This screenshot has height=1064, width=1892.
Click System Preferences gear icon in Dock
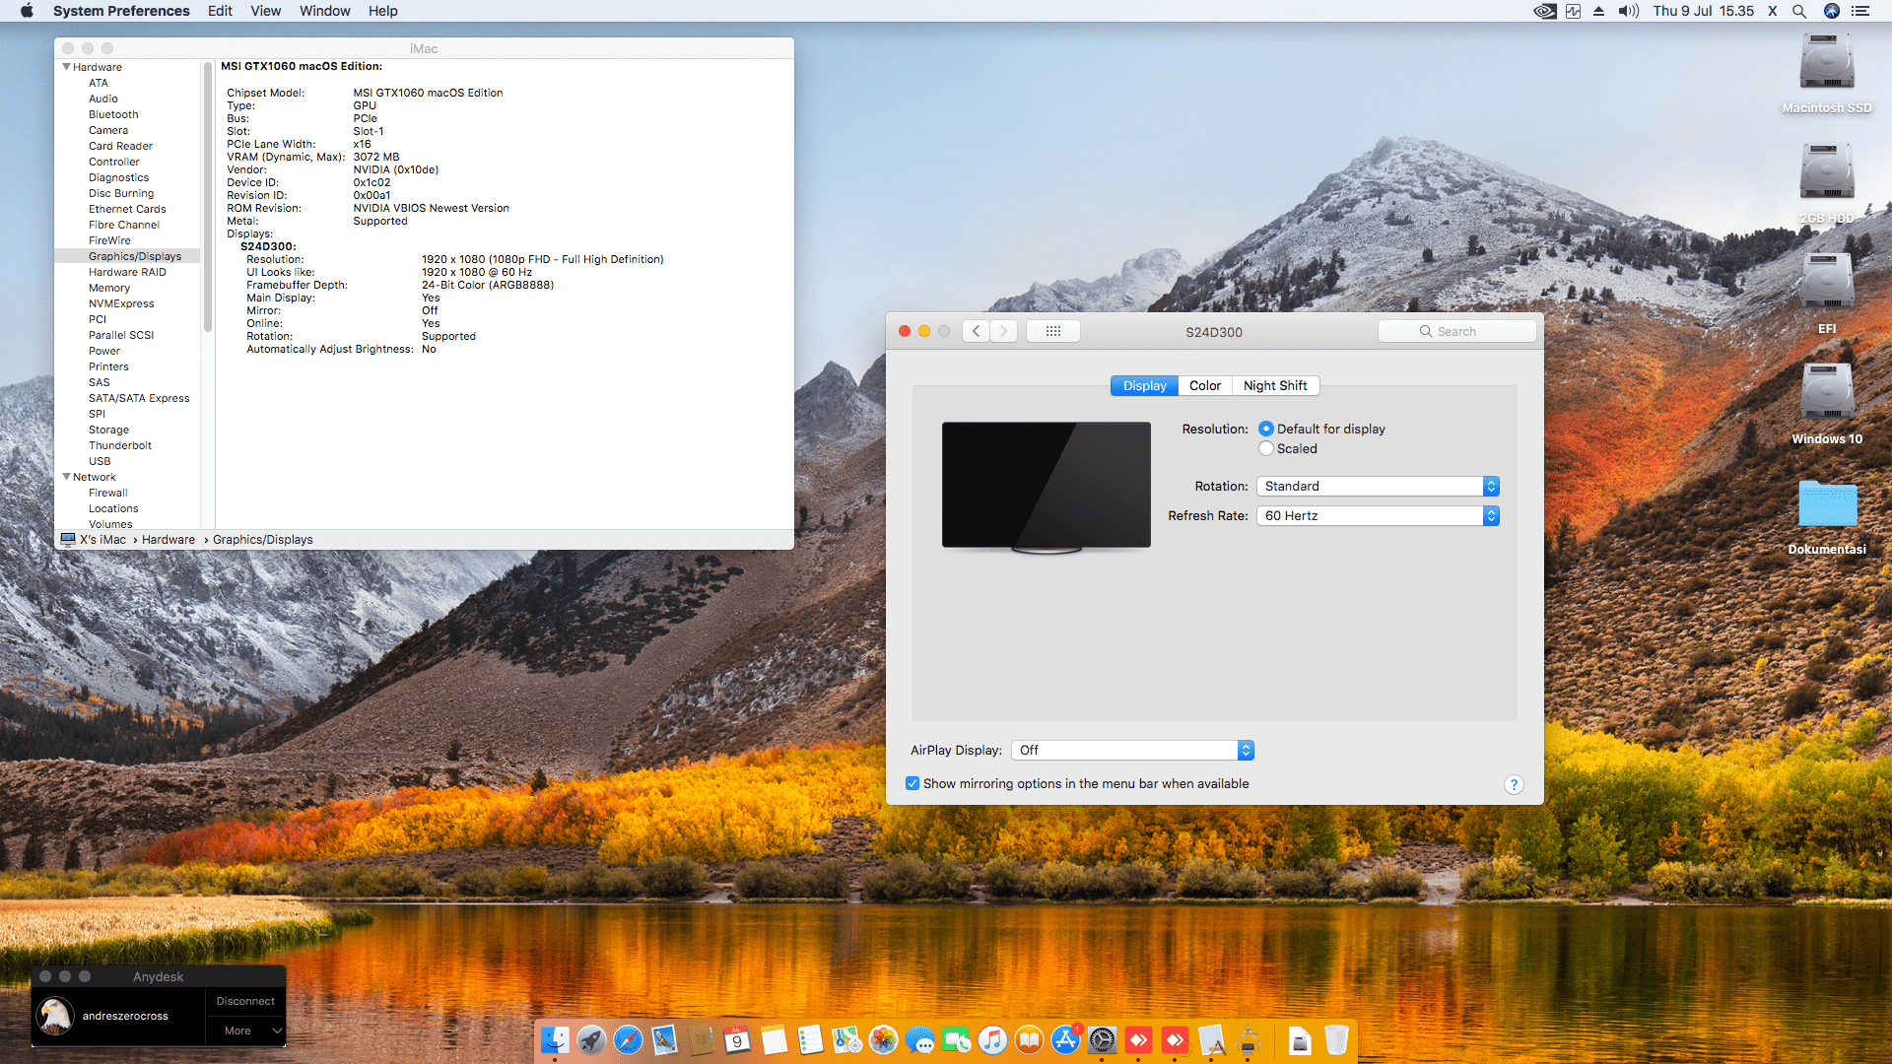click(1102, 1039)
